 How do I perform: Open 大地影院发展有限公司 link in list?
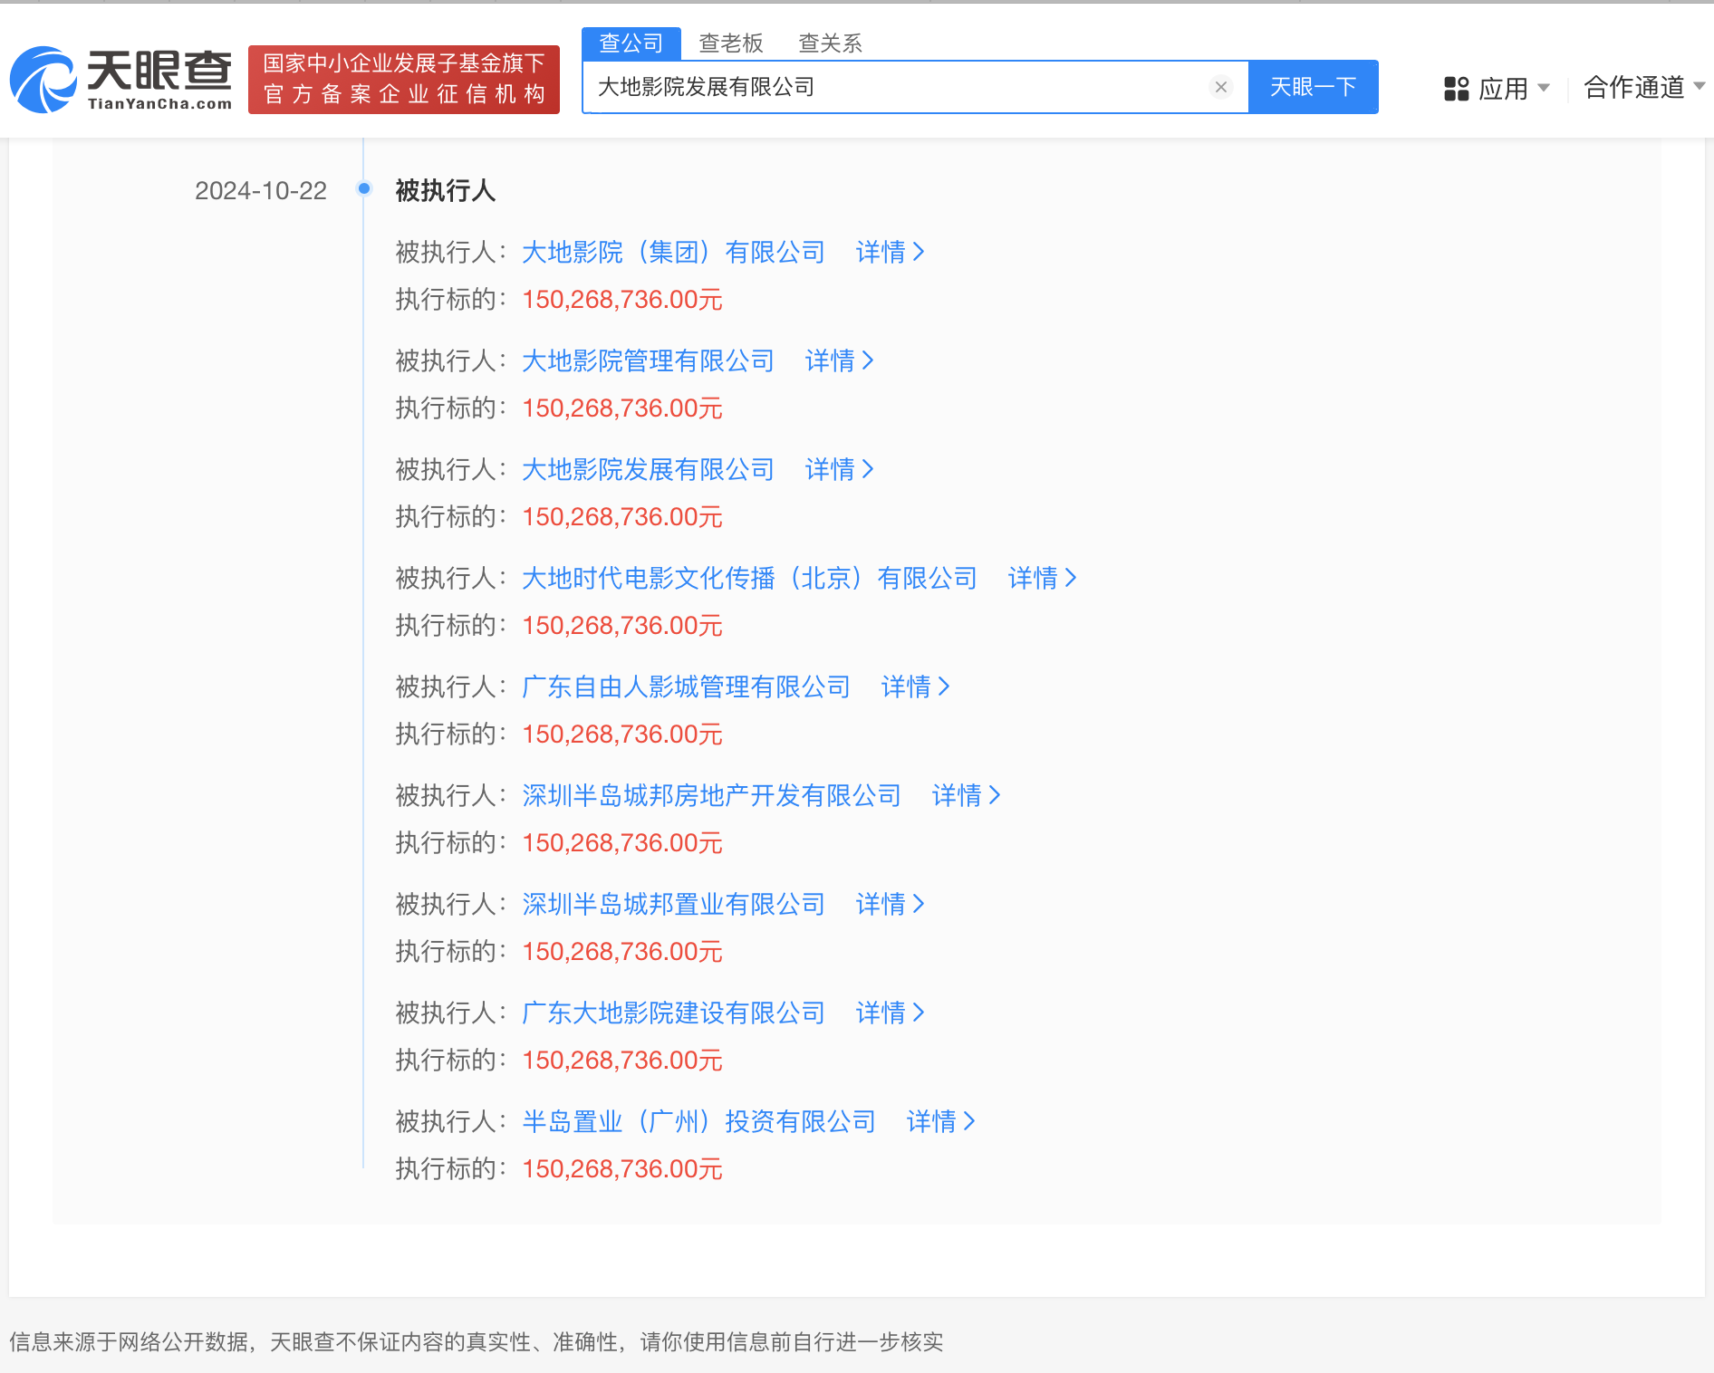pyautogui.click(x=648, y=469)
